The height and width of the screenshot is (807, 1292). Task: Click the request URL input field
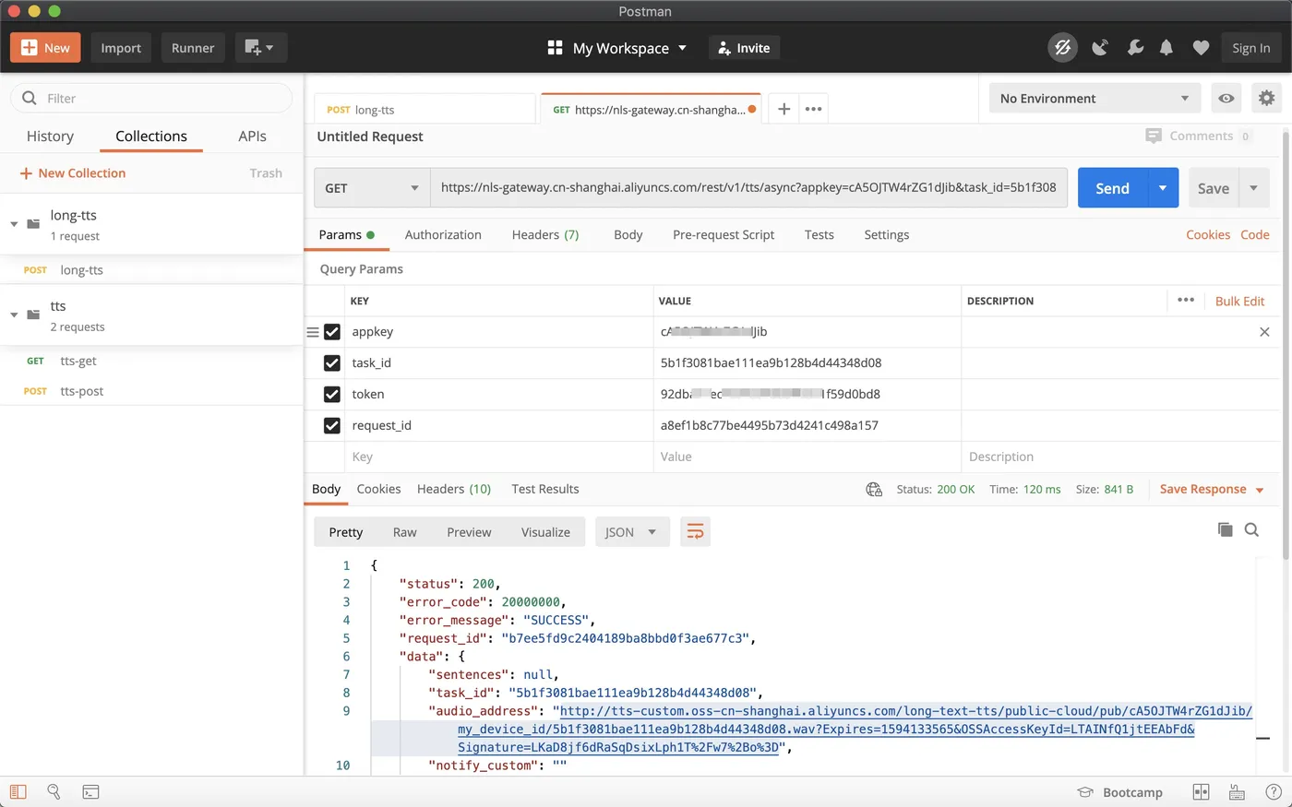pyautogui.click(x=748, y=187)
